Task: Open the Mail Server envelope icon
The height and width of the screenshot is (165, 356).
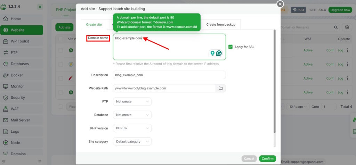Action: [6, 120]
